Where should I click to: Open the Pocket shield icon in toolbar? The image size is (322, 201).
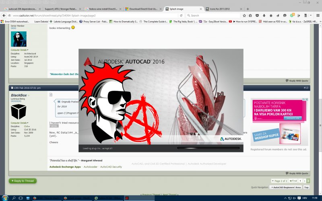[257, 15]
